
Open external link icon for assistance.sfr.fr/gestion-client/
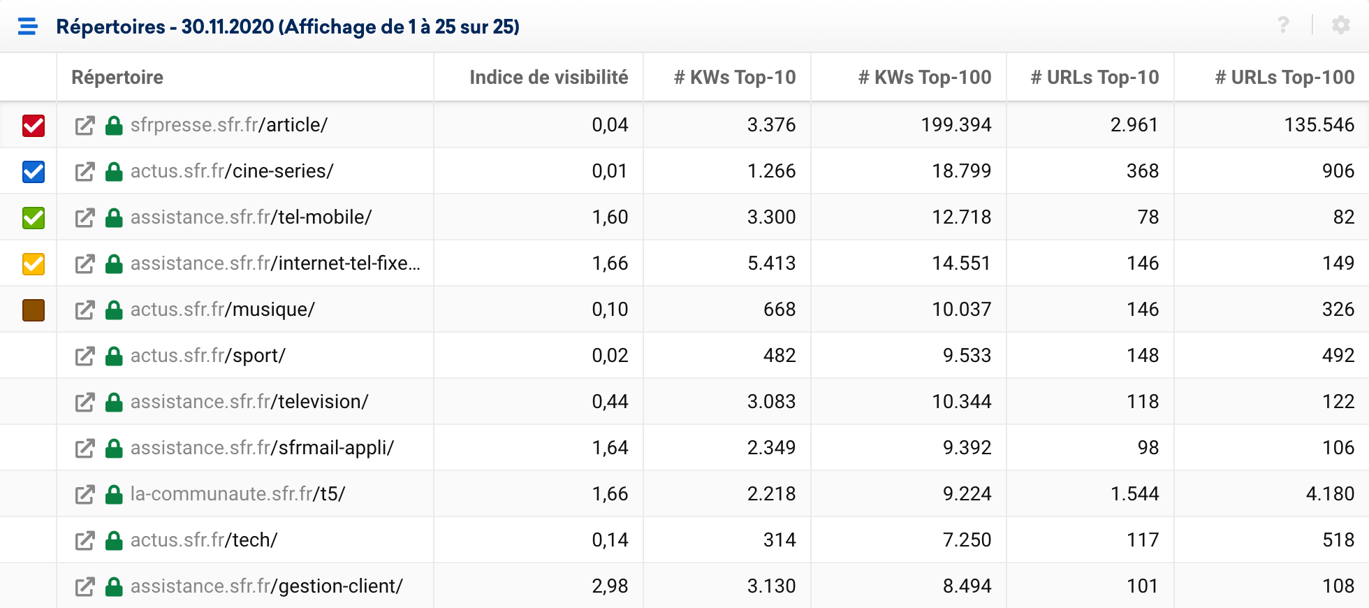pyautogui.click(x=85, y=586)
